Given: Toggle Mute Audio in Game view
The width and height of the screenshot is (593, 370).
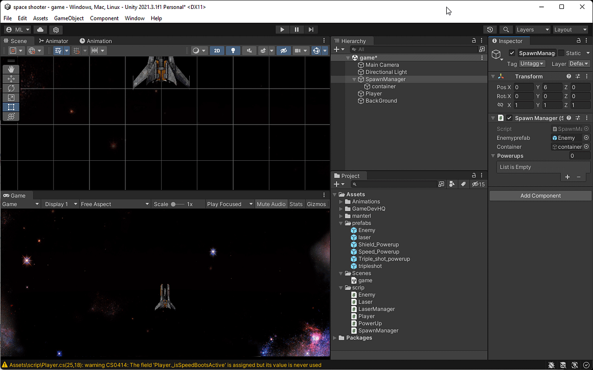Looking at the screenshot, I should 271,204.
